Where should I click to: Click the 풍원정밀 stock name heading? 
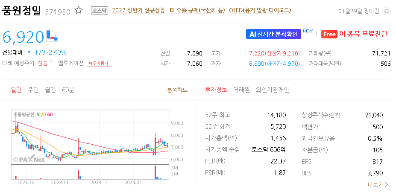click(21, 11)
